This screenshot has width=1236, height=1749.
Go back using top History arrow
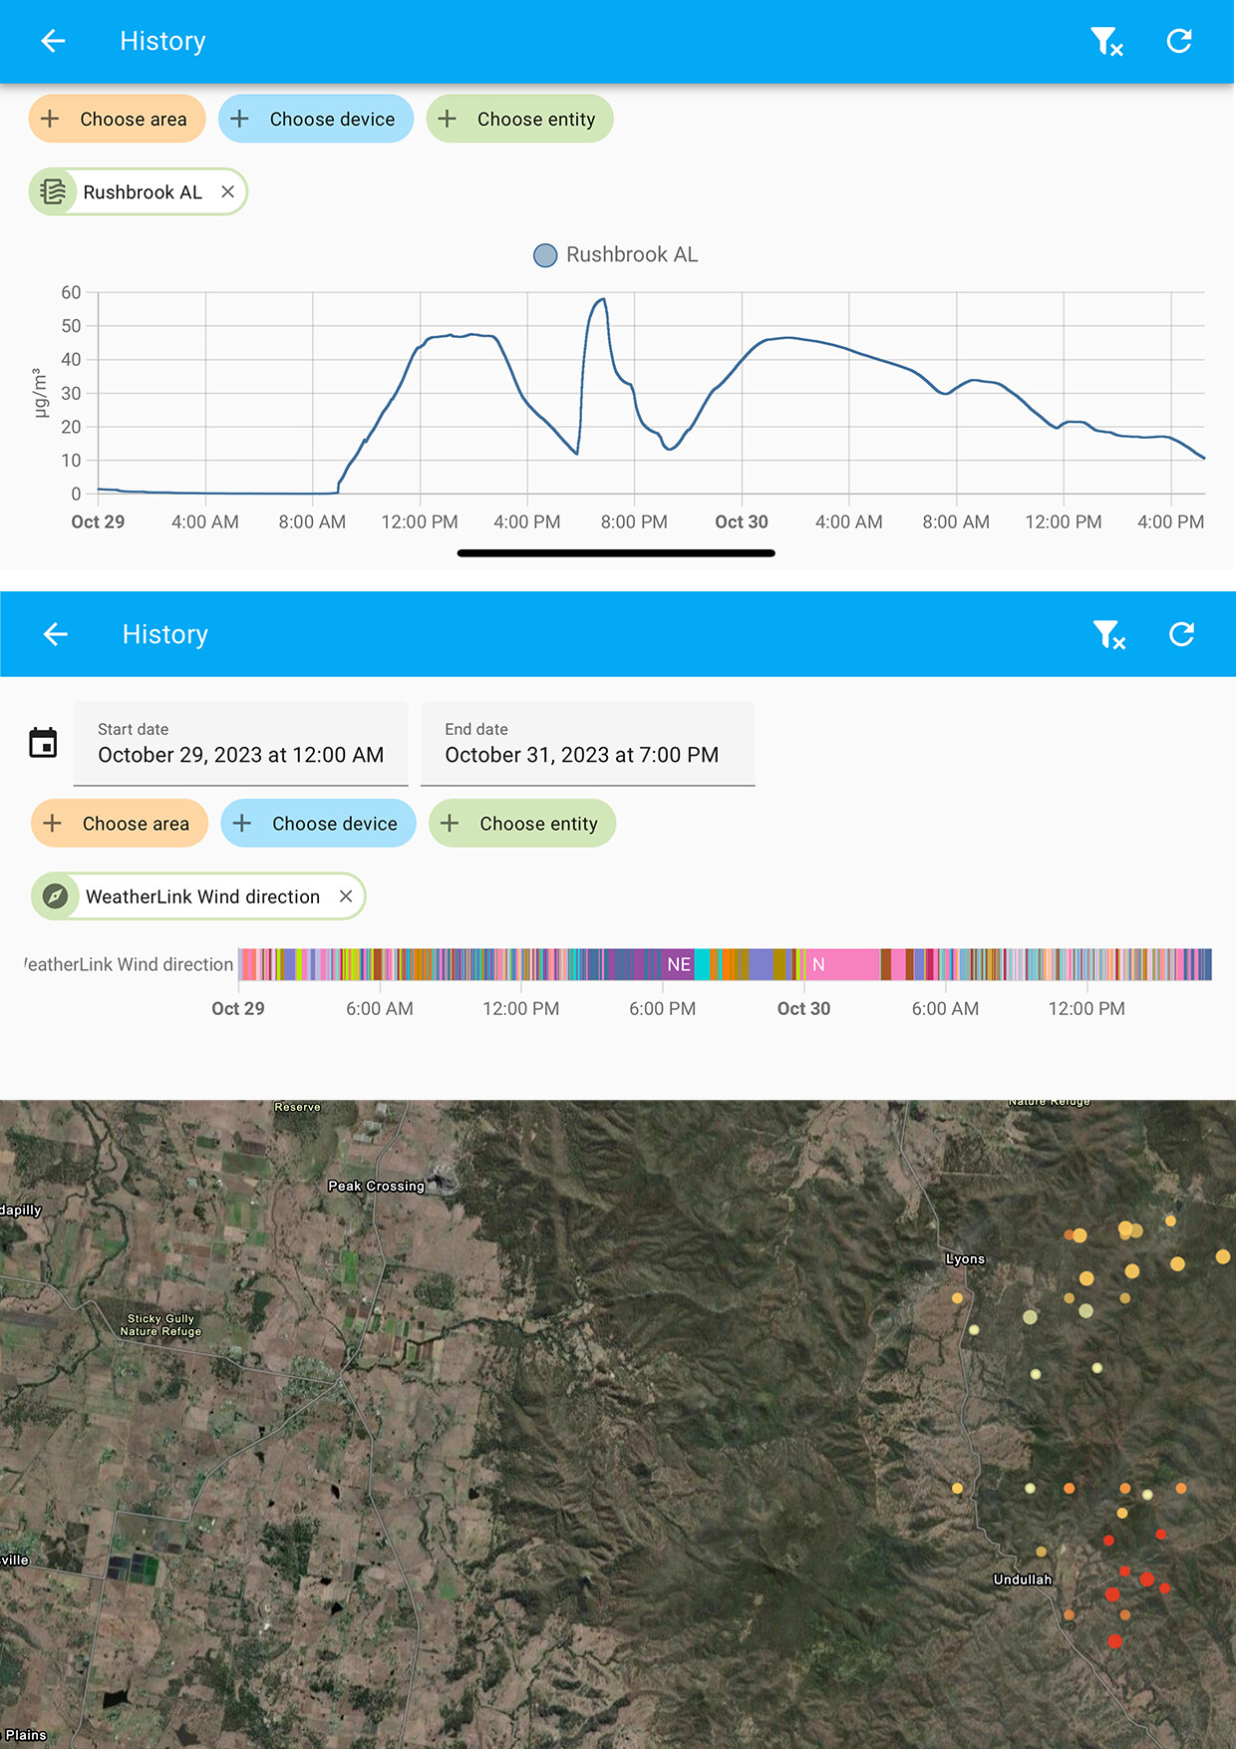coord(53,41)
